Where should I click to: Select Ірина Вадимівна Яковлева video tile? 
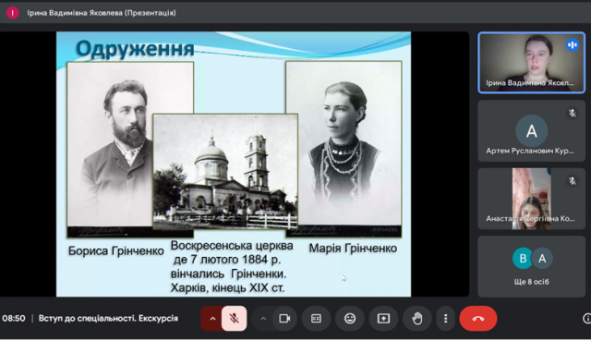coord(532,63)
